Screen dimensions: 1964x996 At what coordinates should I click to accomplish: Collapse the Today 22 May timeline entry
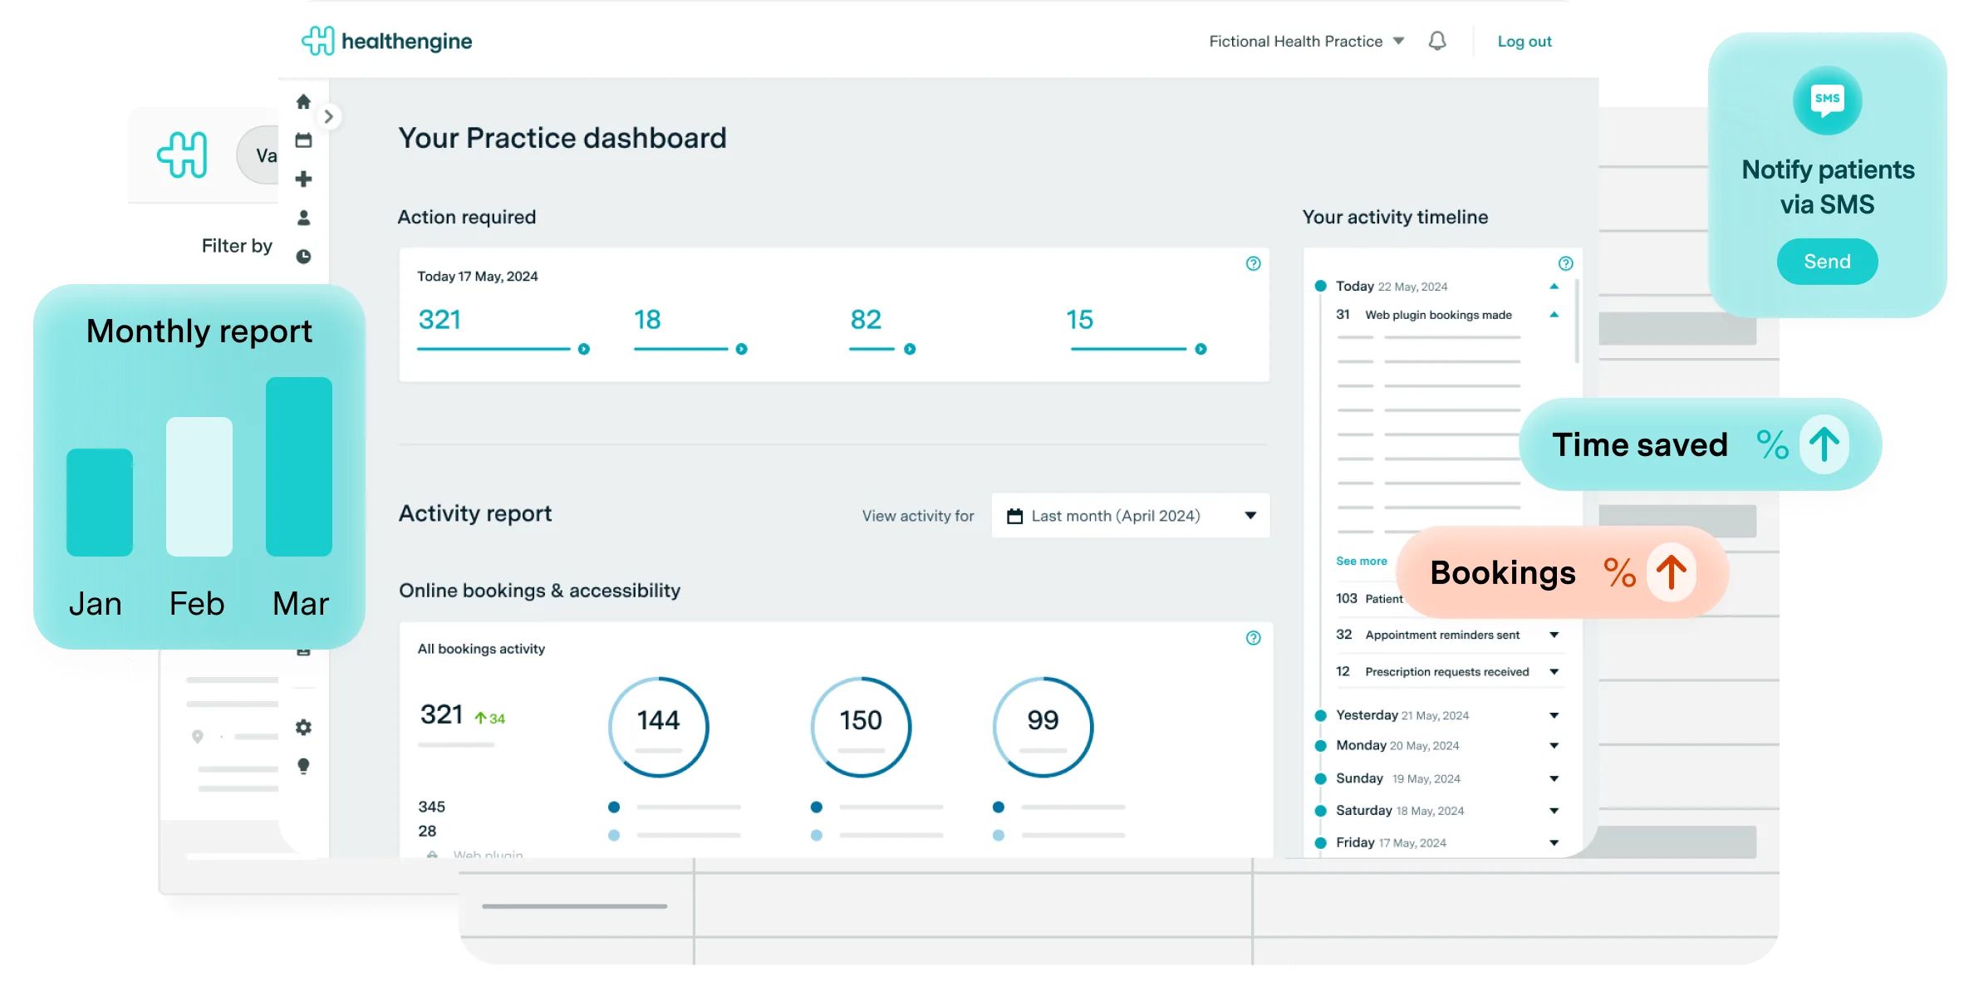click(1554, 286)
